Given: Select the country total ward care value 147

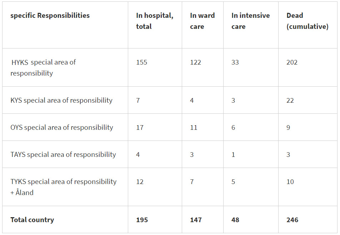Looking at the screenshot, I should 196,220.
